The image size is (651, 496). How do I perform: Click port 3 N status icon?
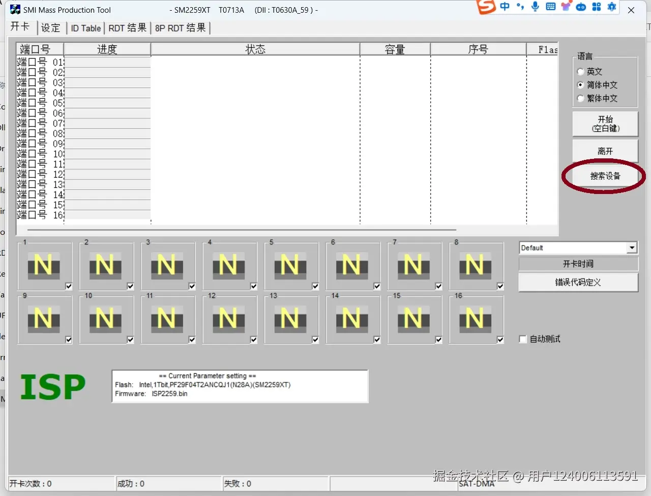[167, 265]
